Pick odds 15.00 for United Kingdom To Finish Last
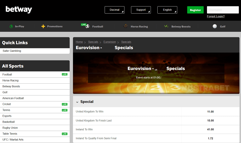Screen dimensions: 241x143 (x=210, y=121)
